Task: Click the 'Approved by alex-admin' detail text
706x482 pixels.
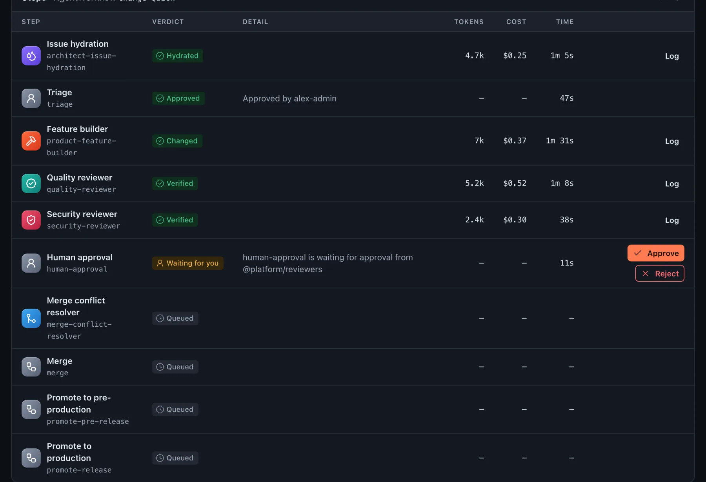Action: pos(289,98)
